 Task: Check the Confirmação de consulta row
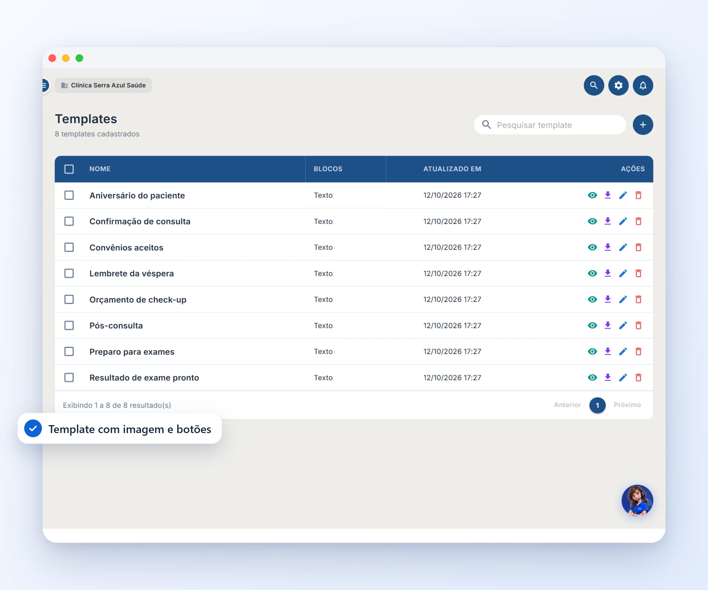[x=69, y=221]
